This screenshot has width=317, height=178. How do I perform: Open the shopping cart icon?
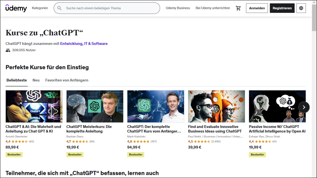pyautogui.click(x=238, y=8)
